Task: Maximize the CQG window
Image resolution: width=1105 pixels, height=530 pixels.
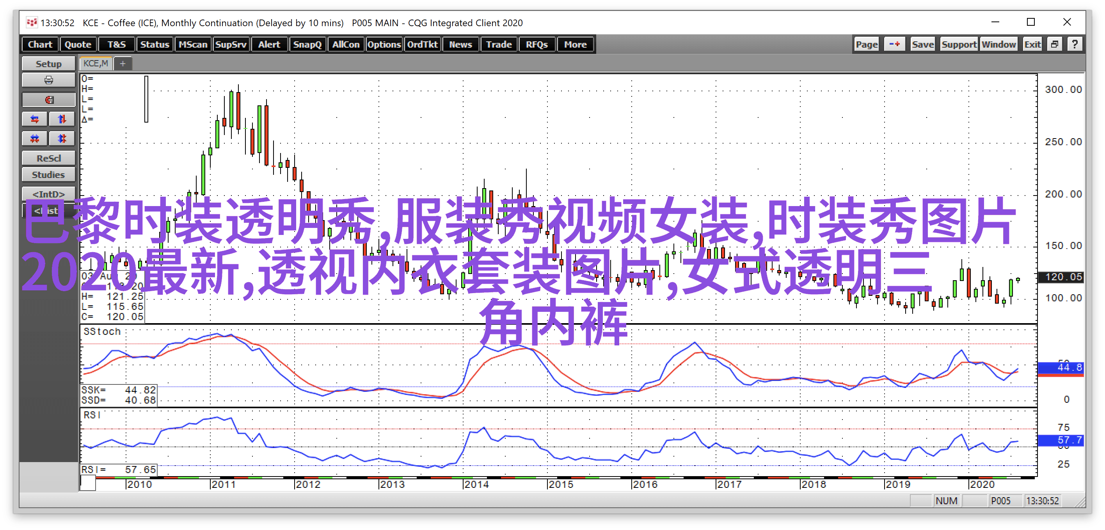Action: 1031,22
